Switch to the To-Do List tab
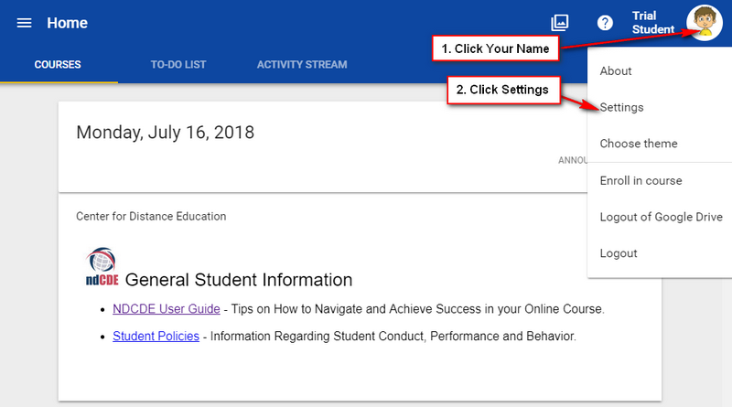Image resolution: width=732 pixels, height=407 pixels. 178,65
